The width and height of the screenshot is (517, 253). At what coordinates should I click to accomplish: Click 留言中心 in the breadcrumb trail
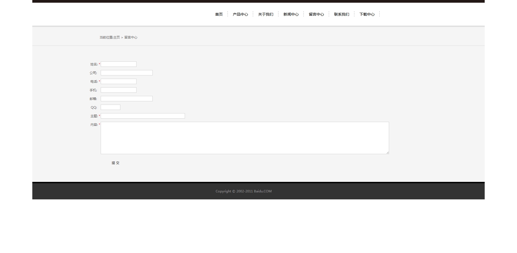pyautogui.click(x=131, y=37)
